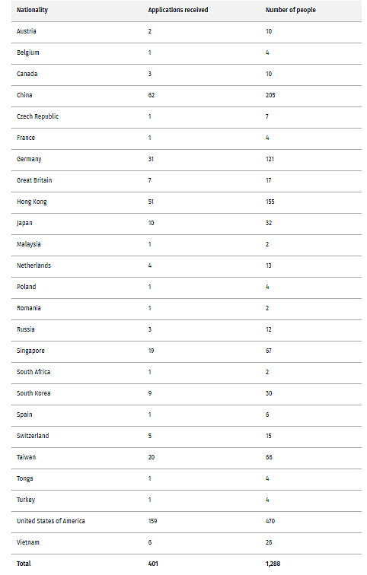The image size is (367, 575).
Task: Select the value 205 for China
Action: (x=270, y=95)
